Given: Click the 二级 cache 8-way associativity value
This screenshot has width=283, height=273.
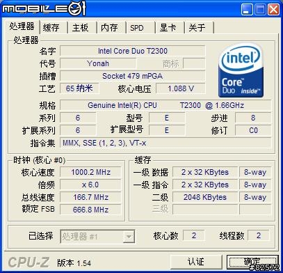Looking at the screenshot, I should point(255,197).
